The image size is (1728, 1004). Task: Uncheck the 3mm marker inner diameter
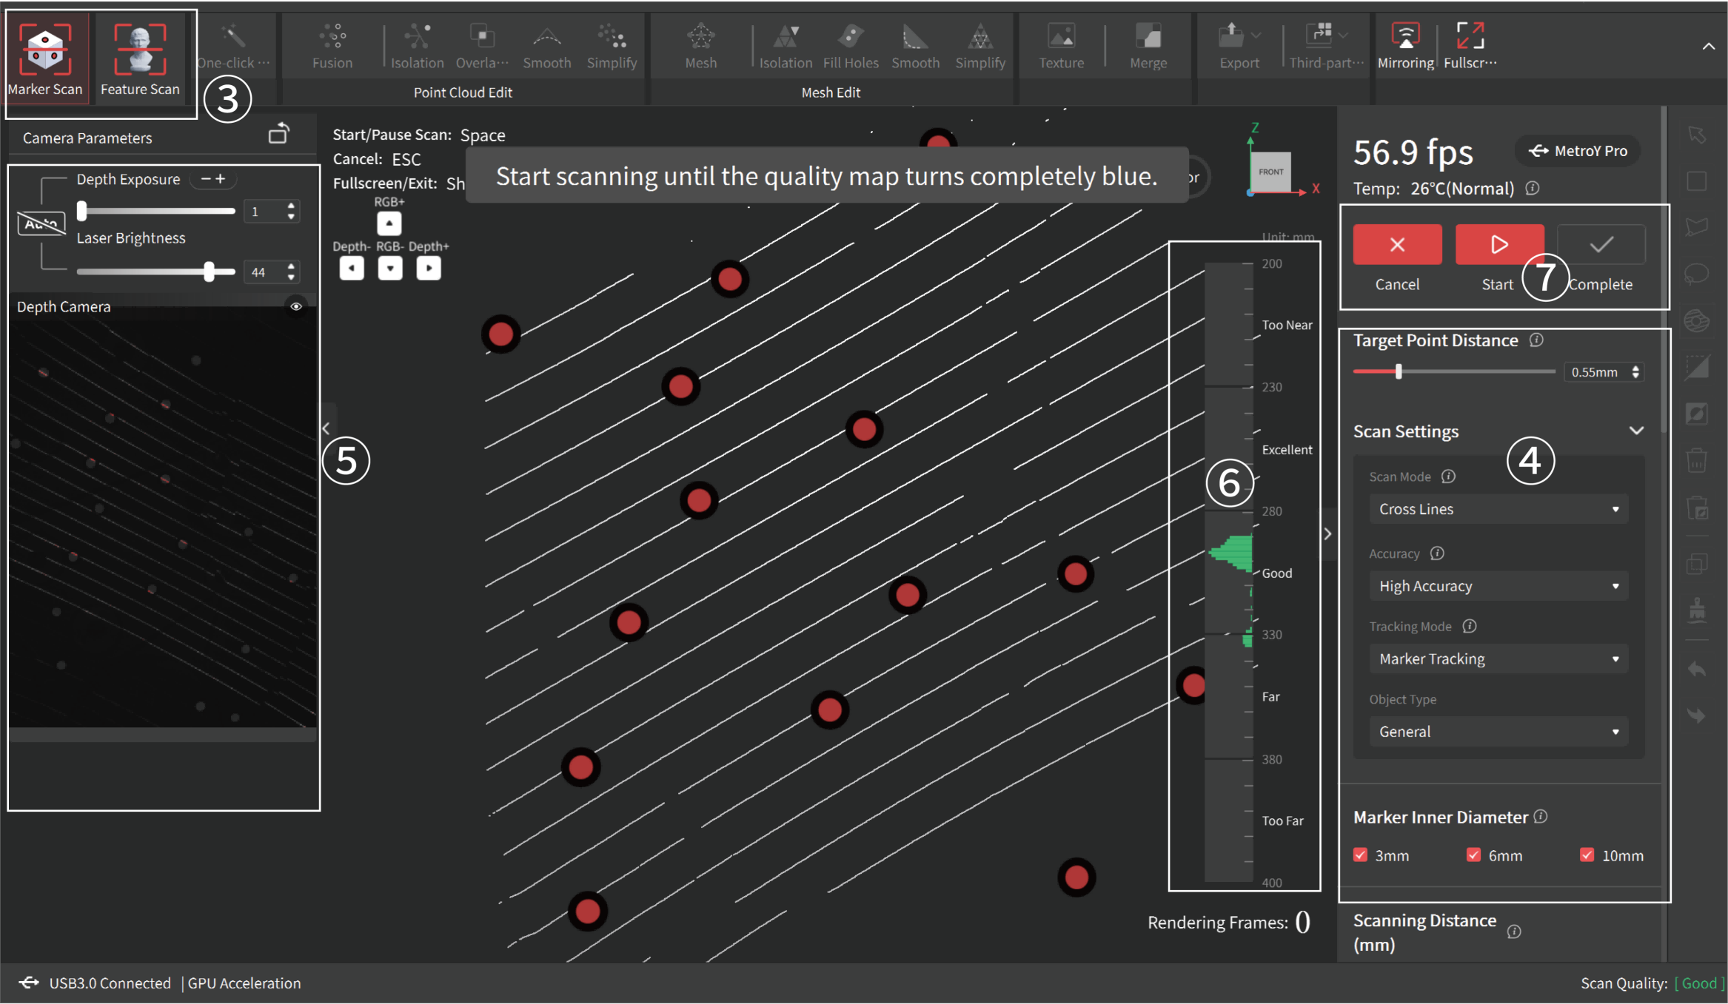pyautogui.click(x=1360, y=855)
